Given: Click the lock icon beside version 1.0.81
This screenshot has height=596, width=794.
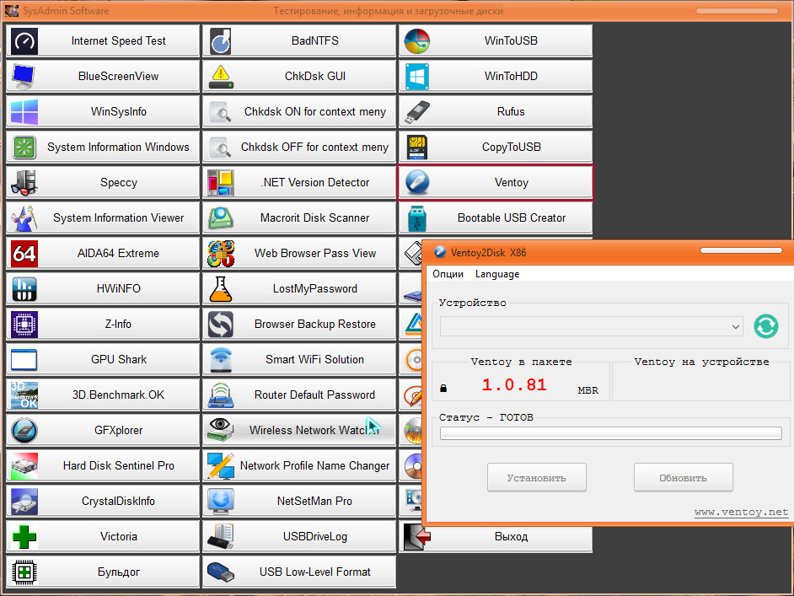Looking at the screenshot, I should point(444,389).
